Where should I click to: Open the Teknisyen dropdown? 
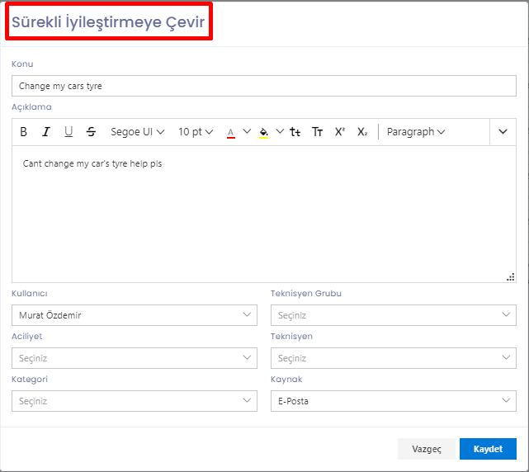tap(394, 358)
